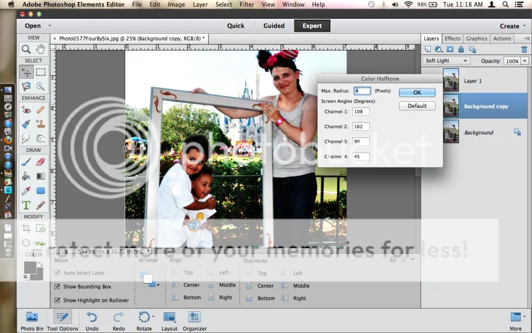The image size is (532, 333).
Task: Open the Organizer
Action: pyautogui.click(x=195, y=321)
